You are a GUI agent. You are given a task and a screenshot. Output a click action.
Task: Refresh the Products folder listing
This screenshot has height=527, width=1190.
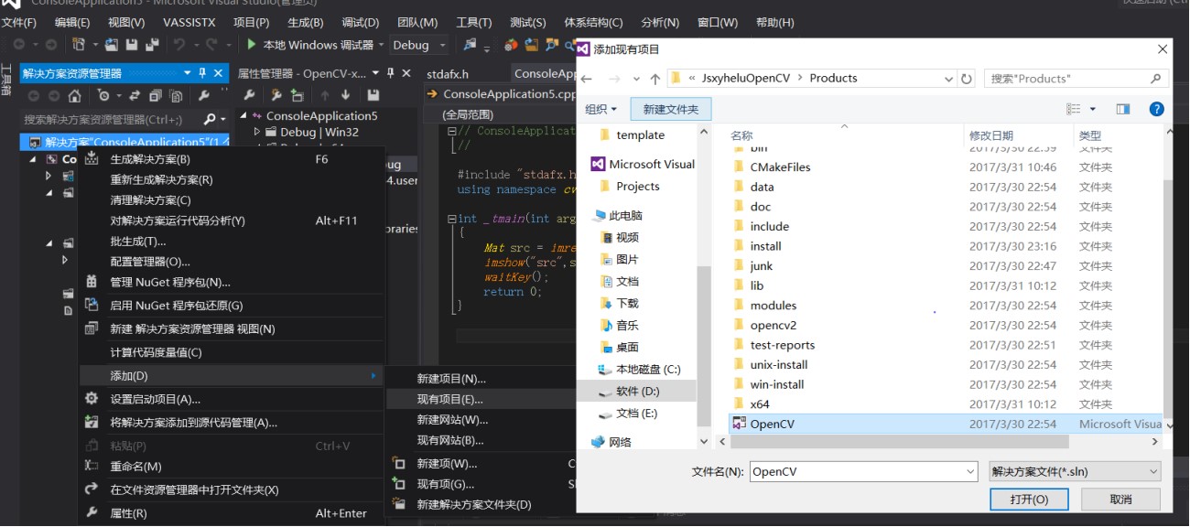967,79
